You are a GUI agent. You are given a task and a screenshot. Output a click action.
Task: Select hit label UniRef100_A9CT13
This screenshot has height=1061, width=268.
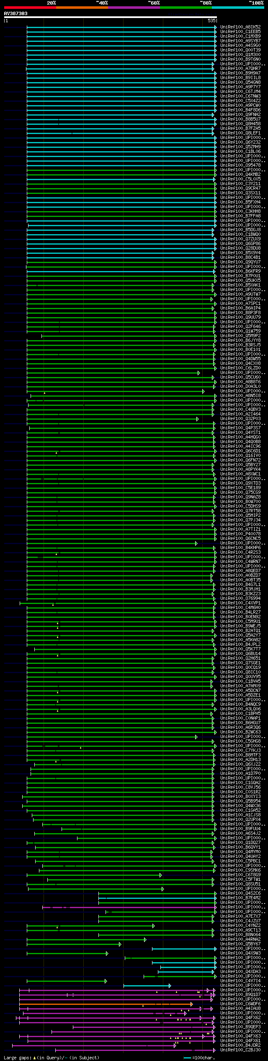coord(240,930)
